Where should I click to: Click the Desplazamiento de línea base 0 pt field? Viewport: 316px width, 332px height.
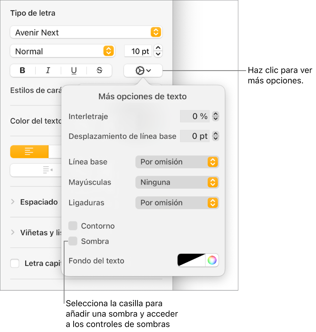click(x=195, y=136)
